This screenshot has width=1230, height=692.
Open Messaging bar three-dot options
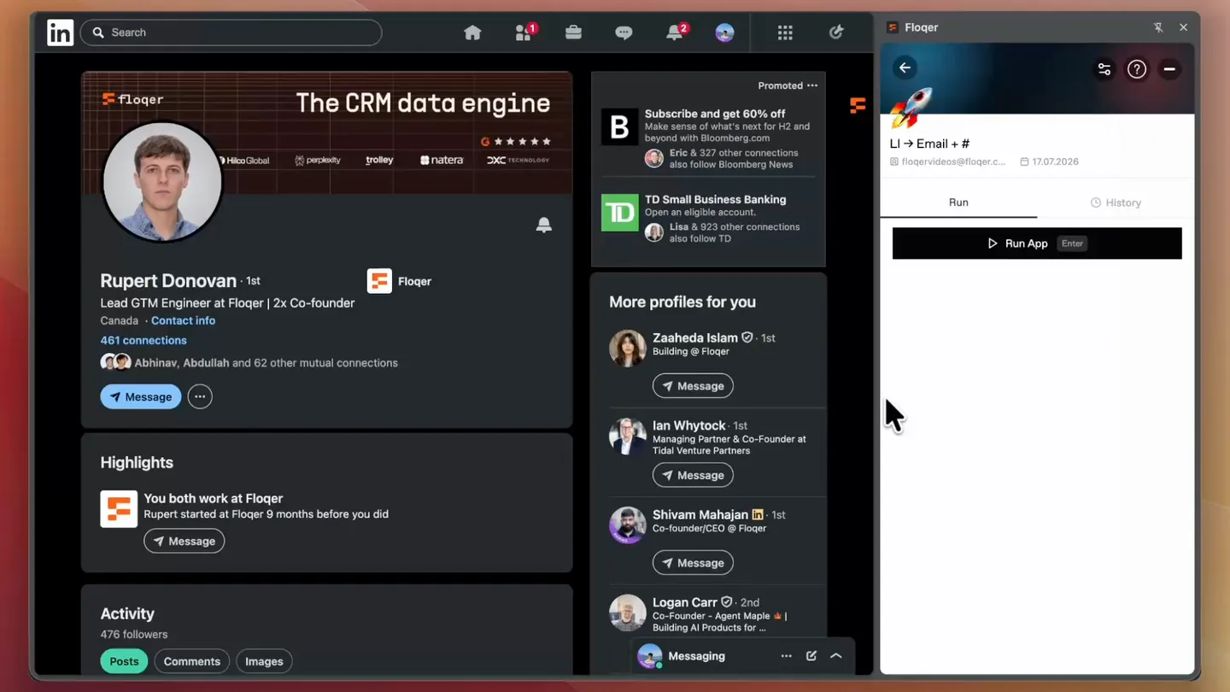point(786,656)
